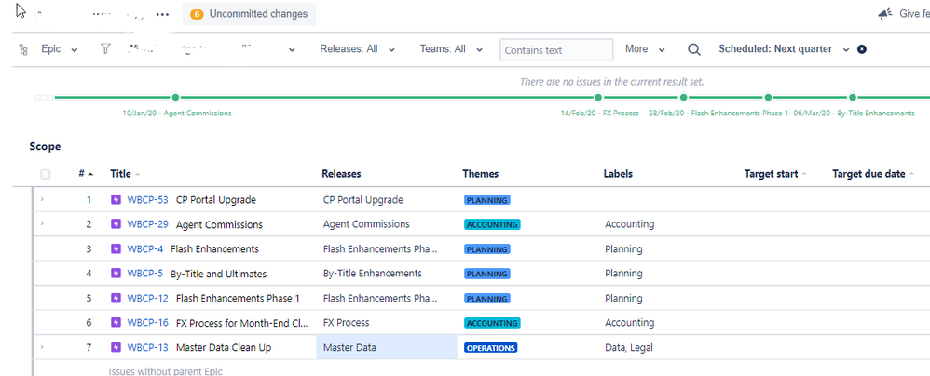
Task: Click the ACCOUNTING theme tag on FX Process row
Action: click(492, 323)
